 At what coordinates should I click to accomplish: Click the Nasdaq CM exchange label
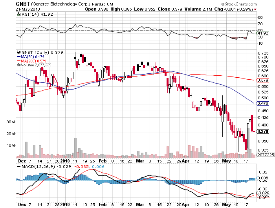103,4
